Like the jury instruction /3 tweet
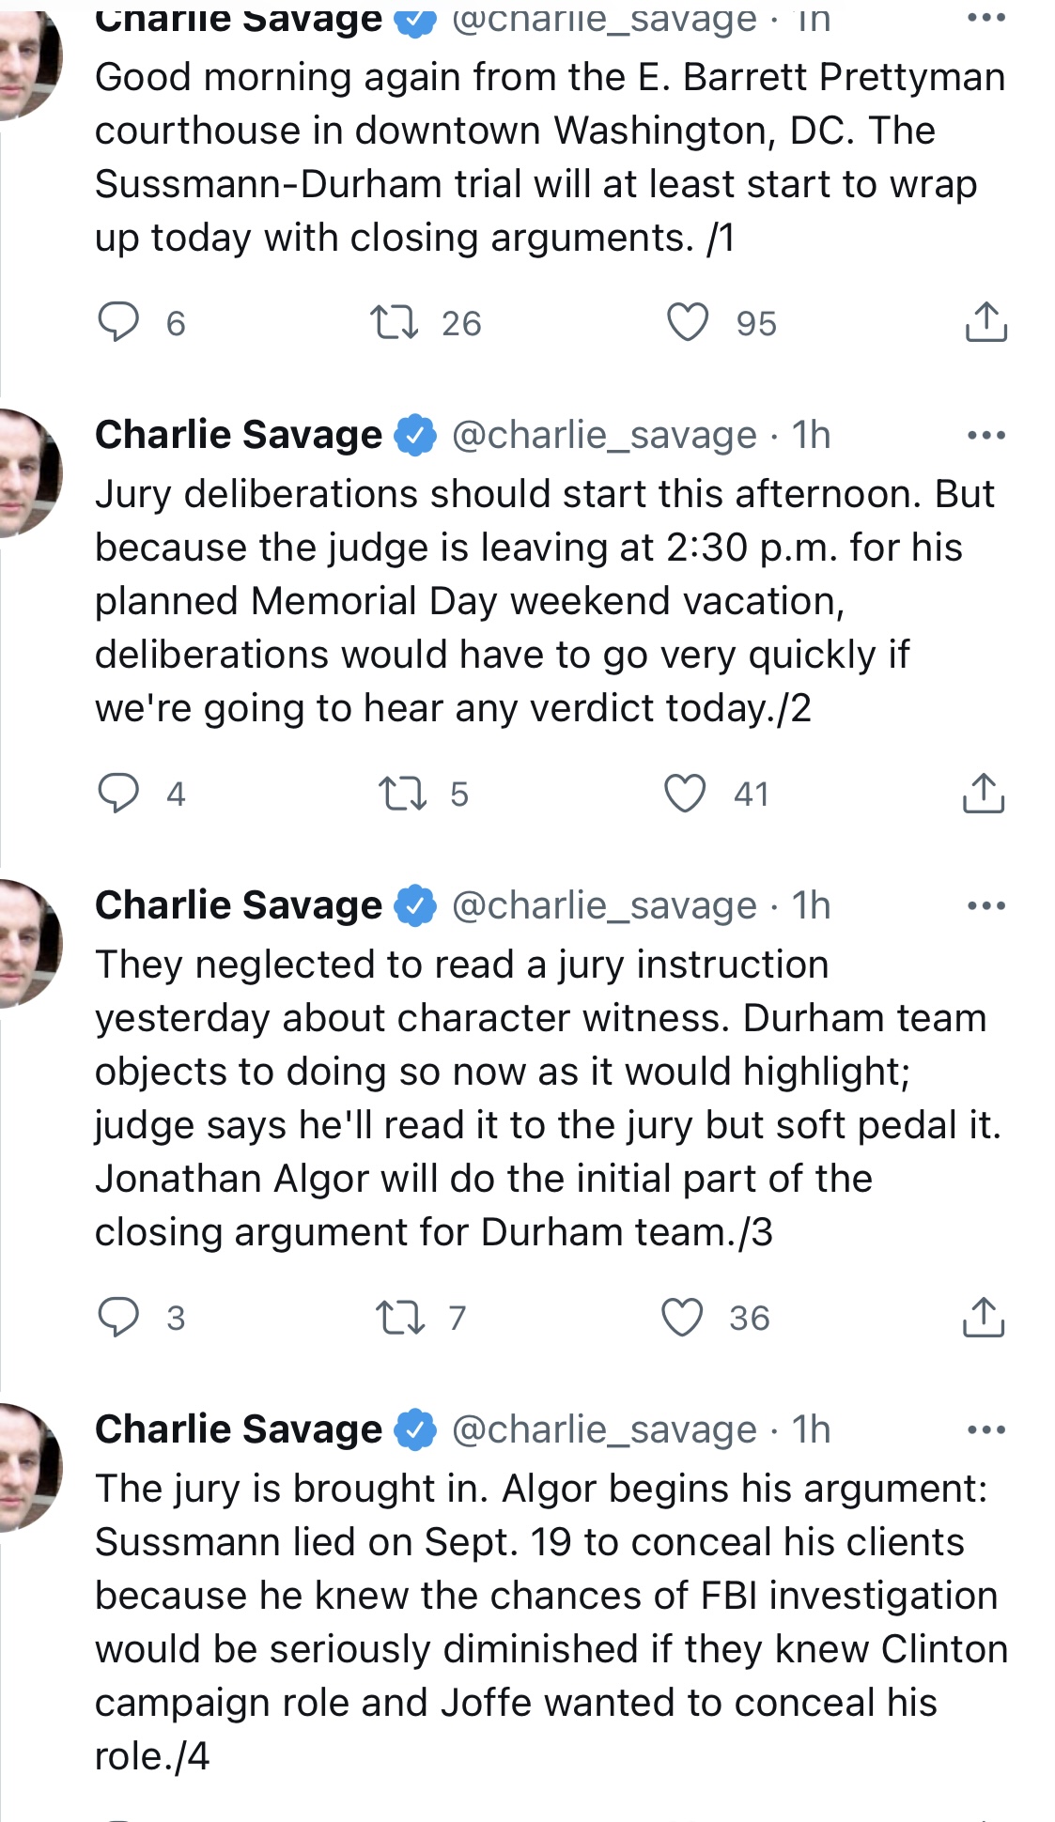 click(x=683, y=1317)
